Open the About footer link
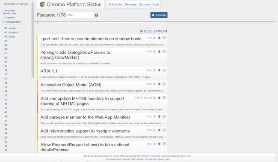Viewport: 278px width, 162px height. coord(160,159)
